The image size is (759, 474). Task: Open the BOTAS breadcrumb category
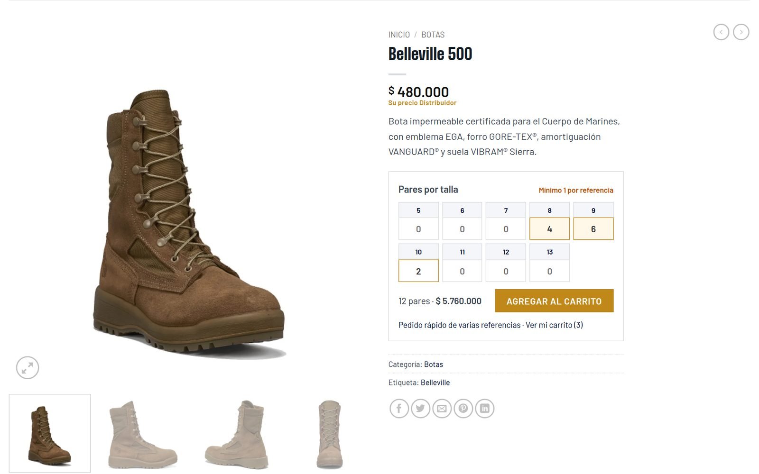click(433, 35)
